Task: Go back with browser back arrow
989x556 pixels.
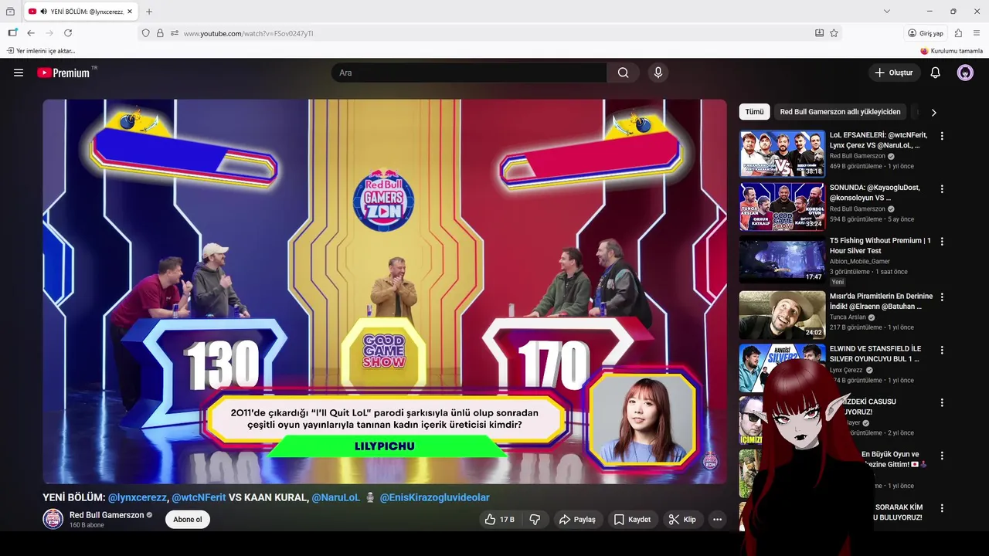Action: click(x=31, y=33)
